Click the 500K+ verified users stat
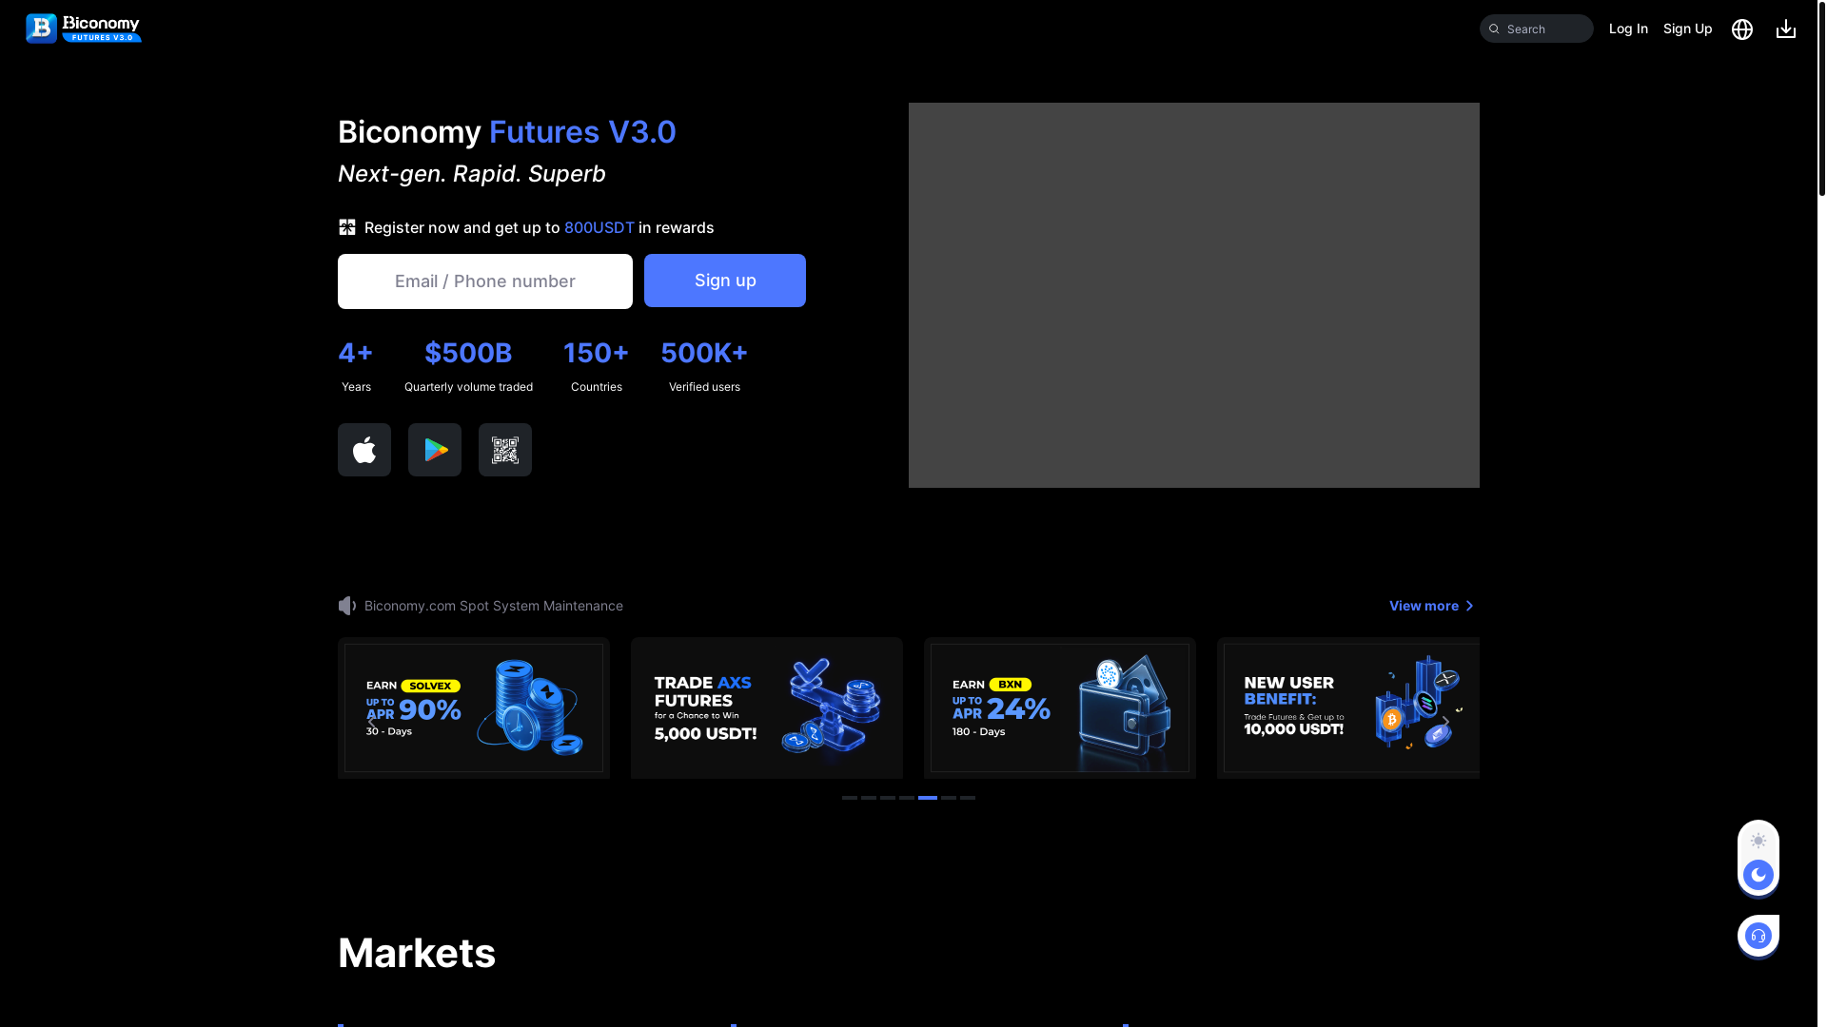This screenshot has height=1027, width=1827. pyautogui.click(x=704, y=366)
